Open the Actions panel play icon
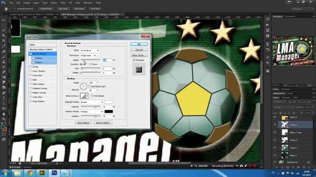Image resolution: width=316 pixels, height=177 pixels. point(268,25)
